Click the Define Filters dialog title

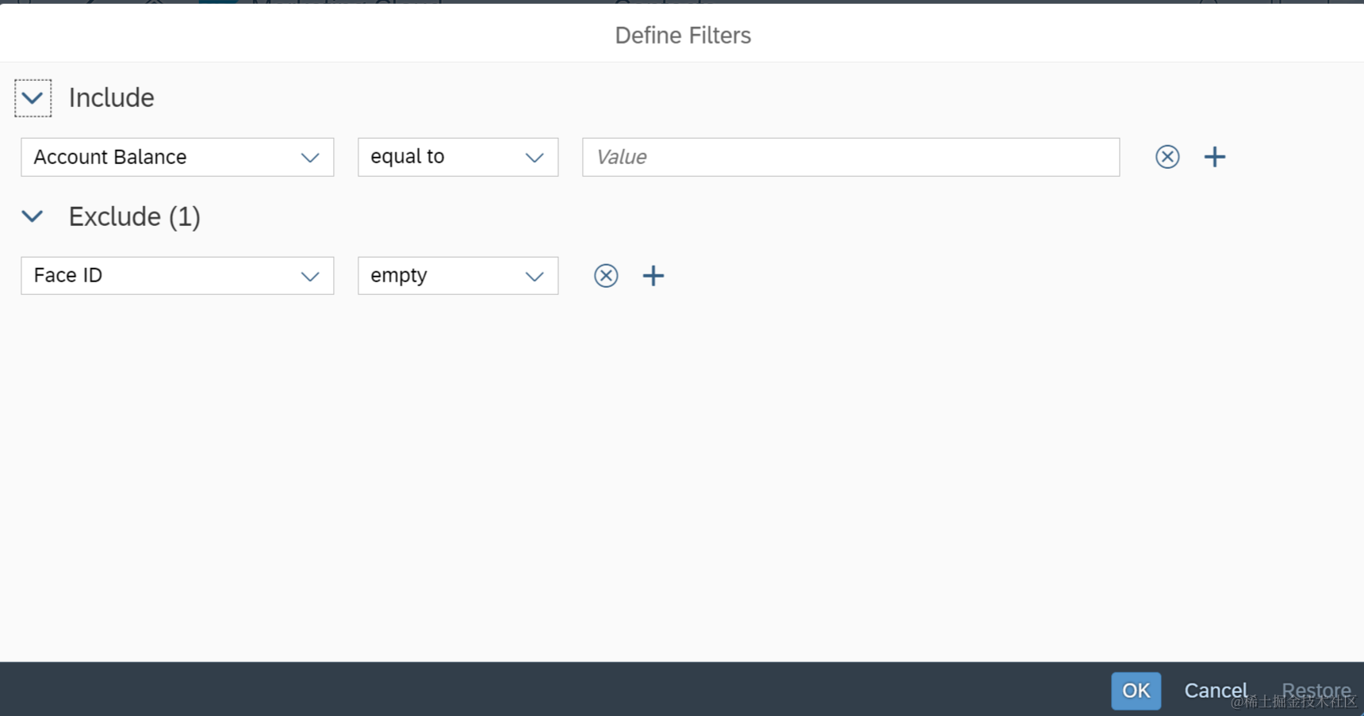tap(682, 35)
